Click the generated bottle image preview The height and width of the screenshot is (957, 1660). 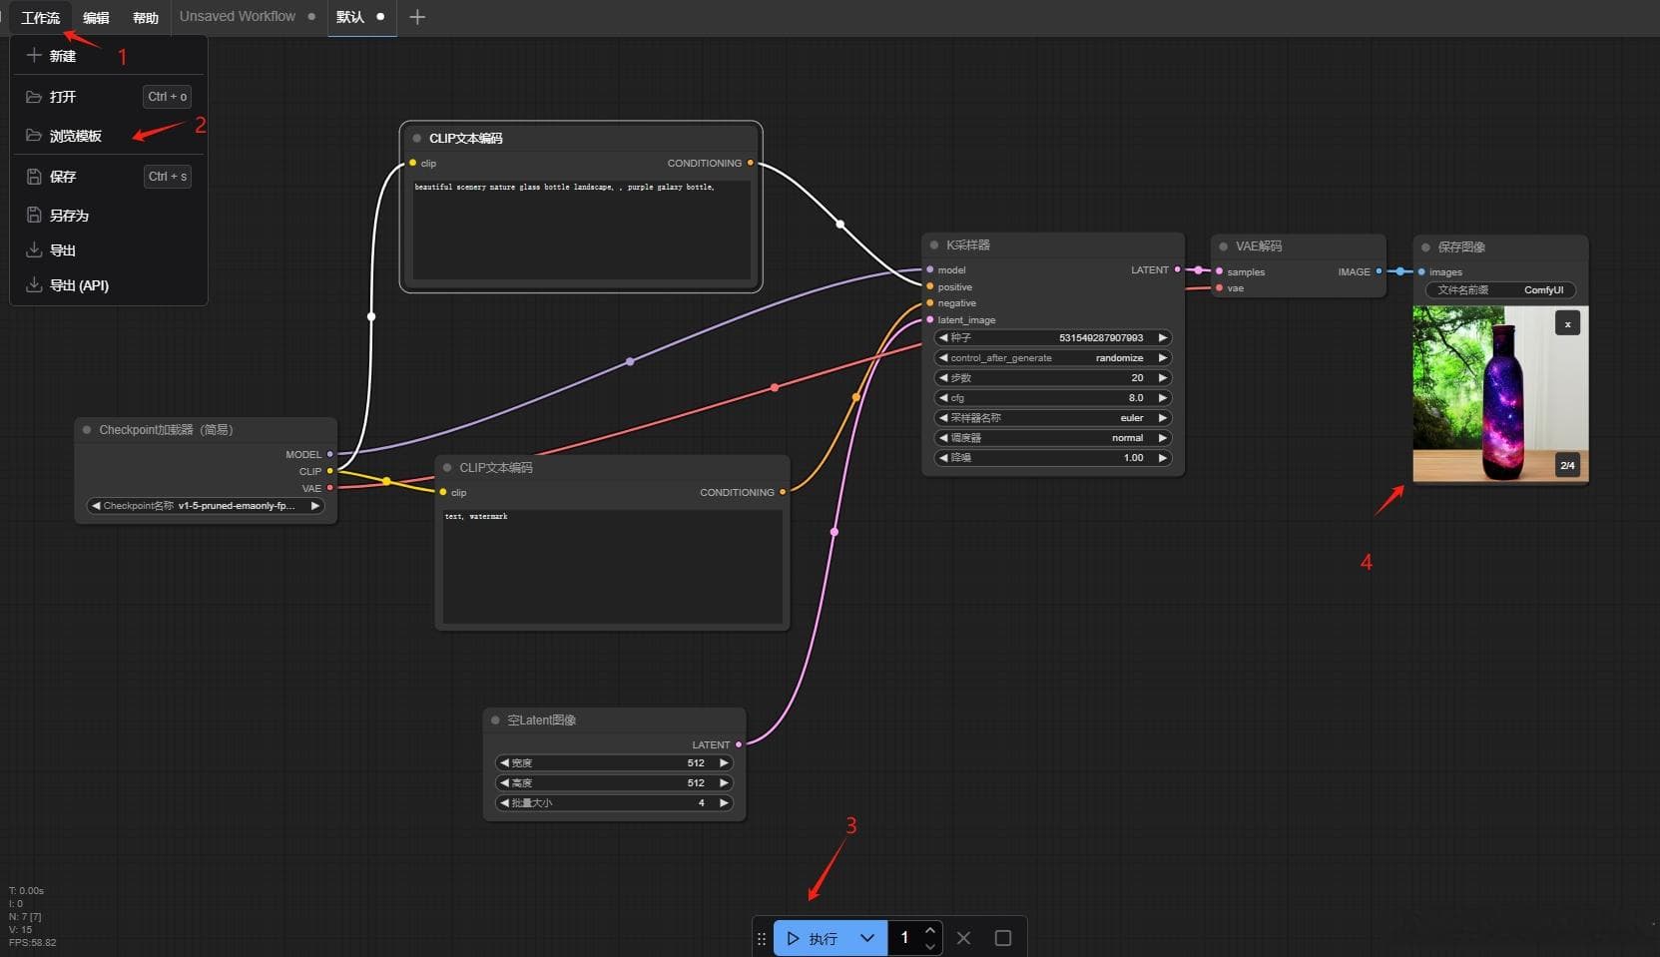click(x=1499, y=394)
